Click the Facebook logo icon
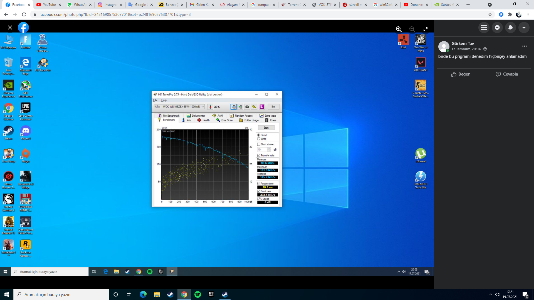Viewport: 534px width, 300px height. [x=23, y=27]
